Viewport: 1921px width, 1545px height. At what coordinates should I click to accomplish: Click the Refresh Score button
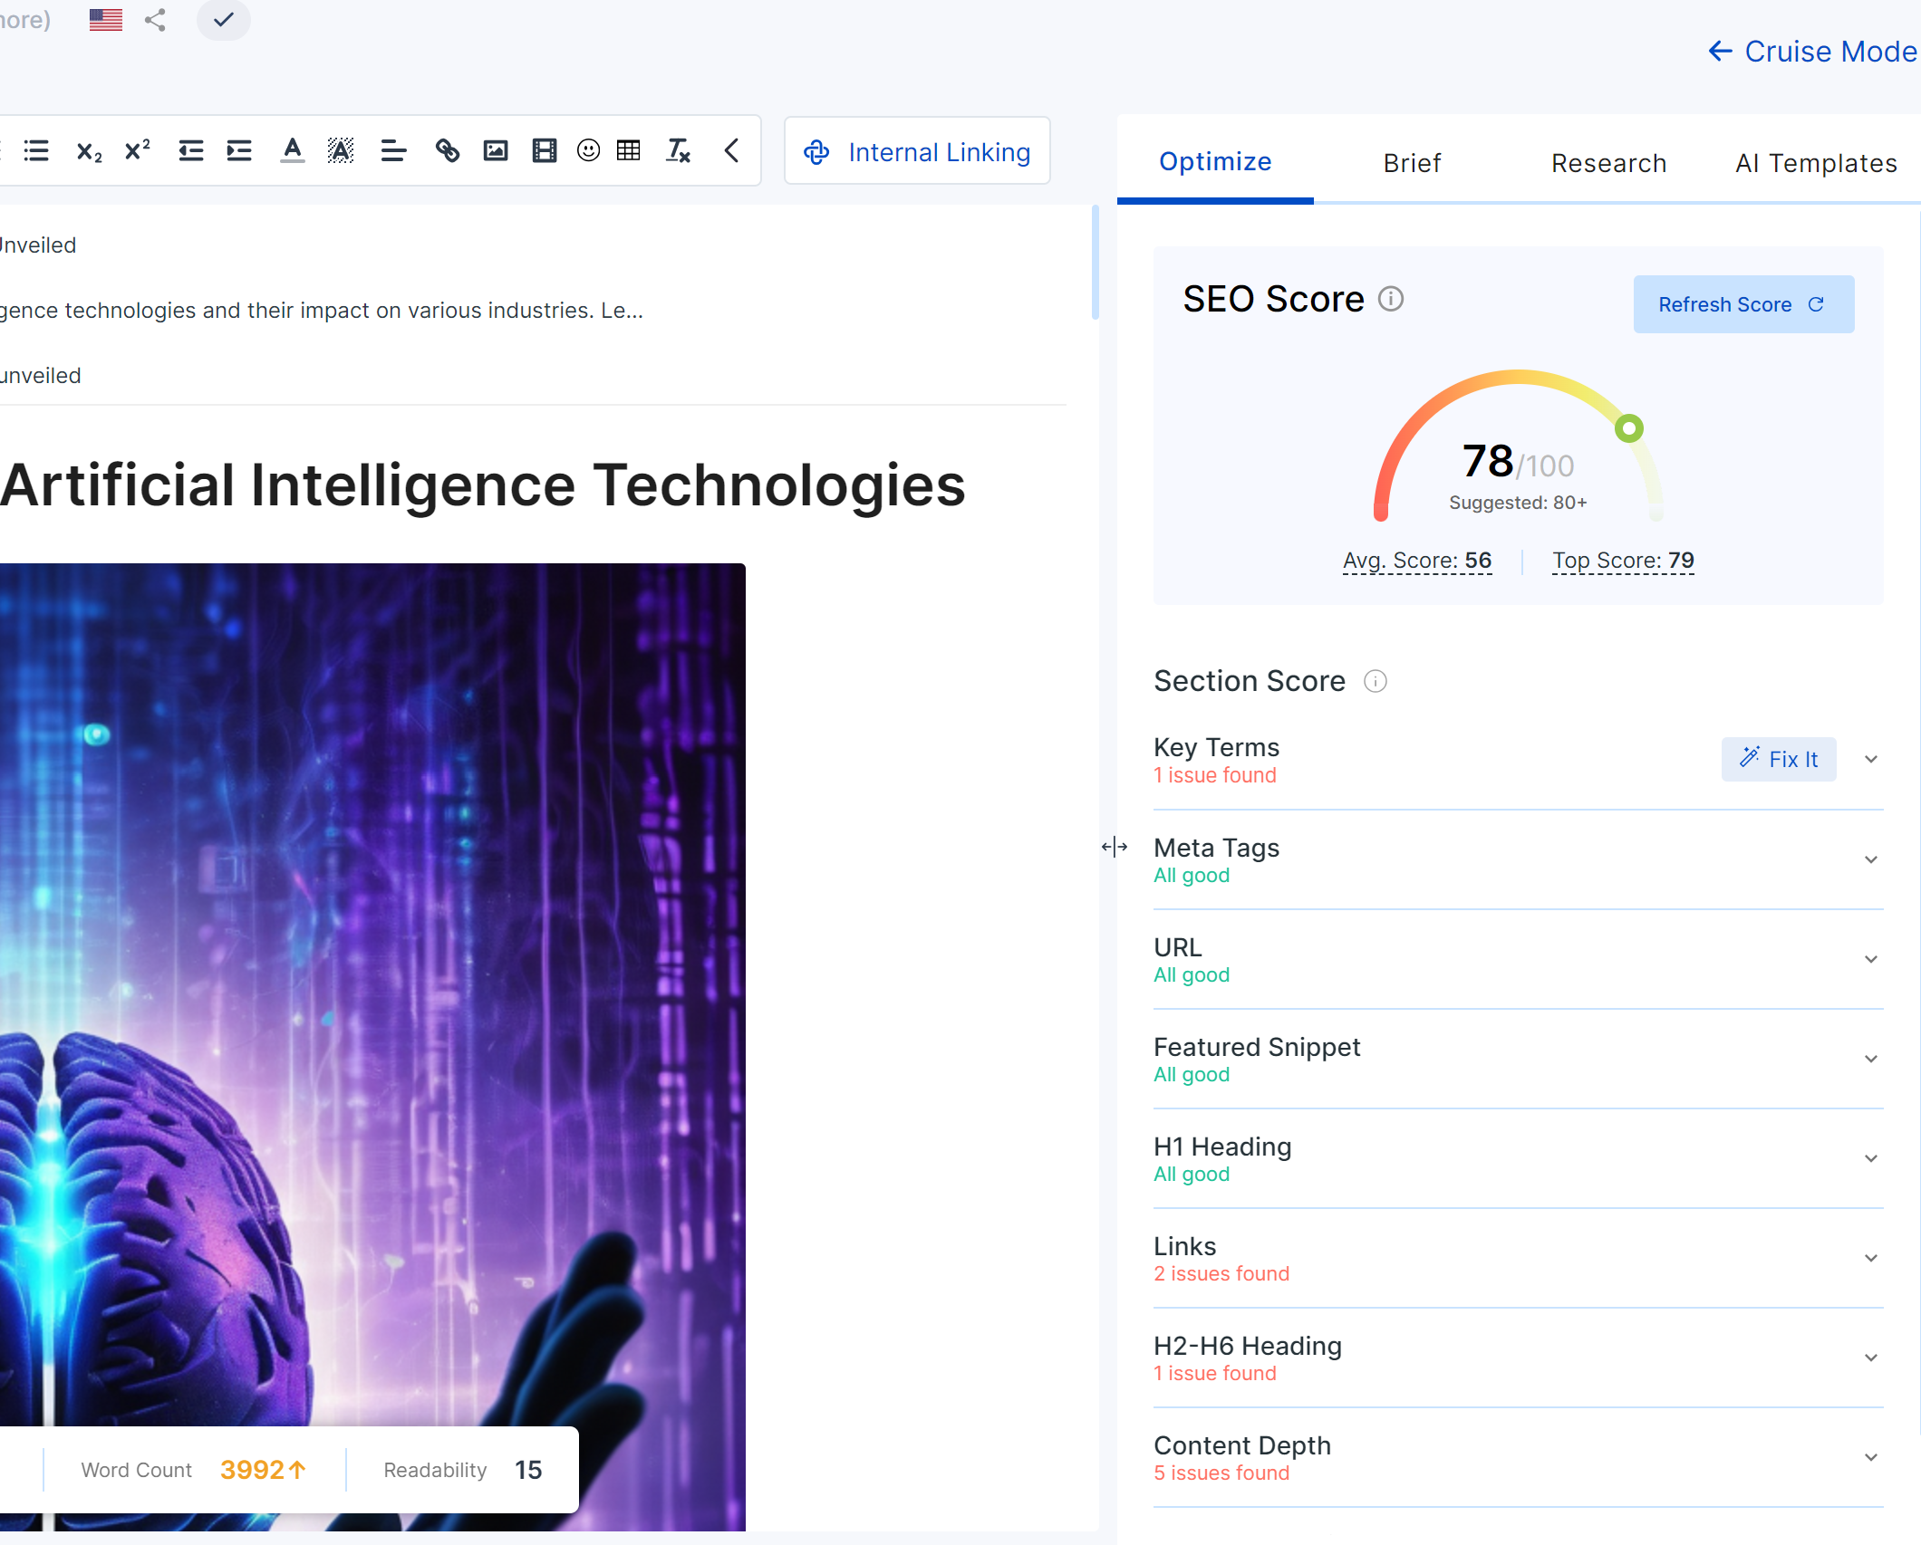pyautogui.click(x=1742, y=304)
